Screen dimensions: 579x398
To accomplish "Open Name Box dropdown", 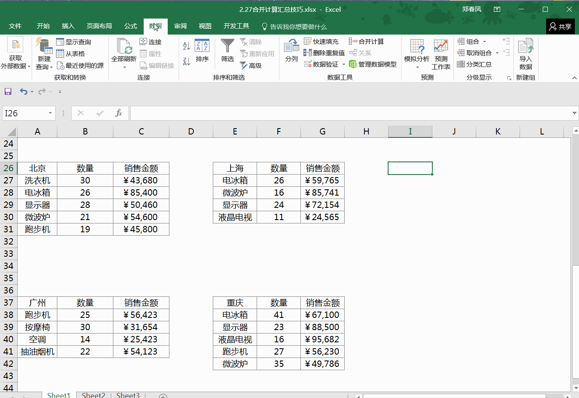I will pos(50,113).
